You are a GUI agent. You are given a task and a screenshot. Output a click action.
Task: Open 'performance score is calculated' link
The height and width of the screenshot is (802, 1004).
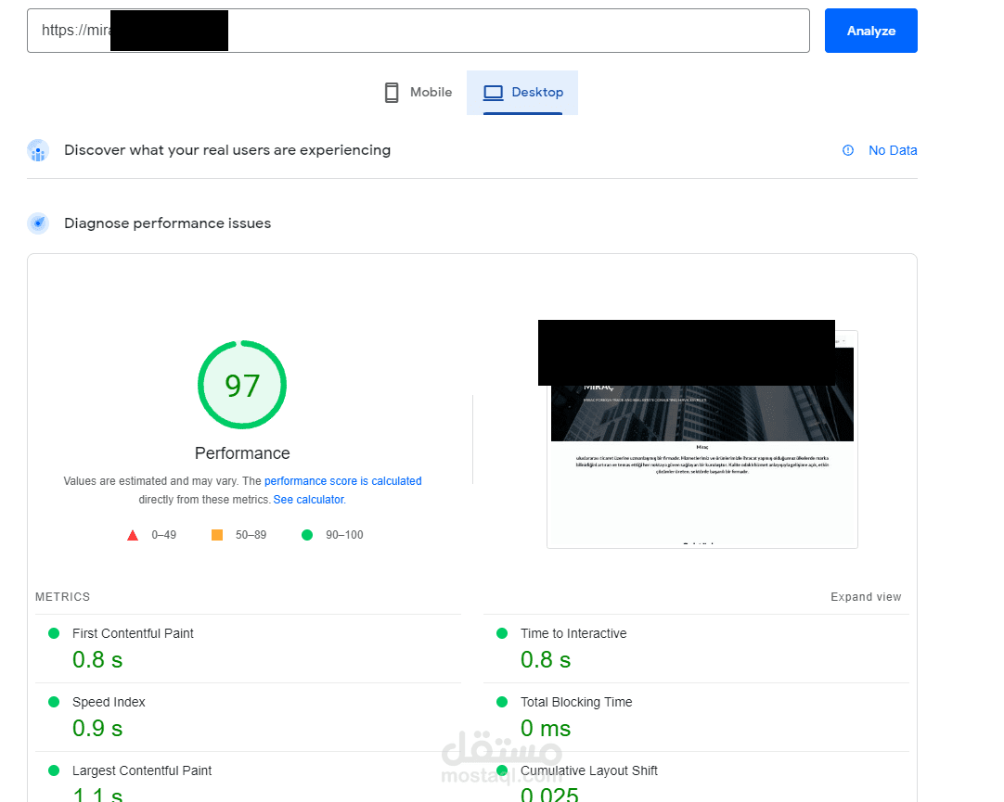point(343,481)
